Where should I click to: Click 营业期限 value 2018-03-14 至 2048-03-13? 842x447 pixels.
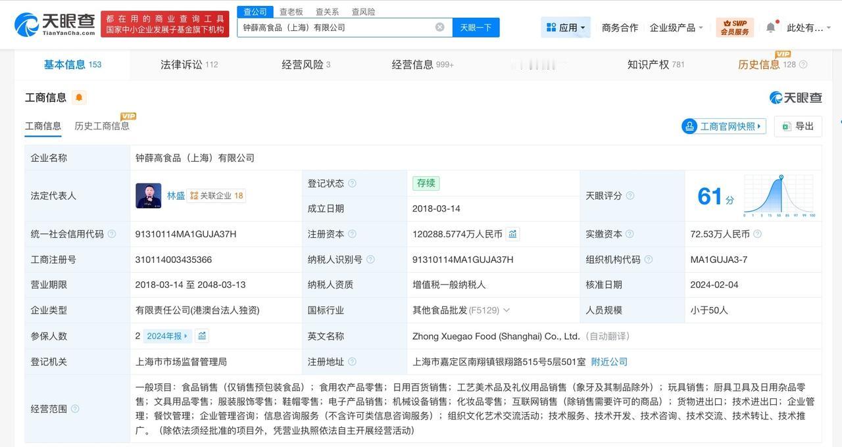click(x=190, y=285)
